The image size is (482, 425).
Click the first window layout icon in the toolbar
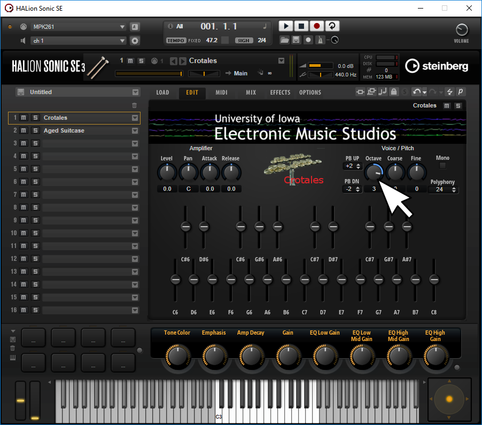pos(360,91)
